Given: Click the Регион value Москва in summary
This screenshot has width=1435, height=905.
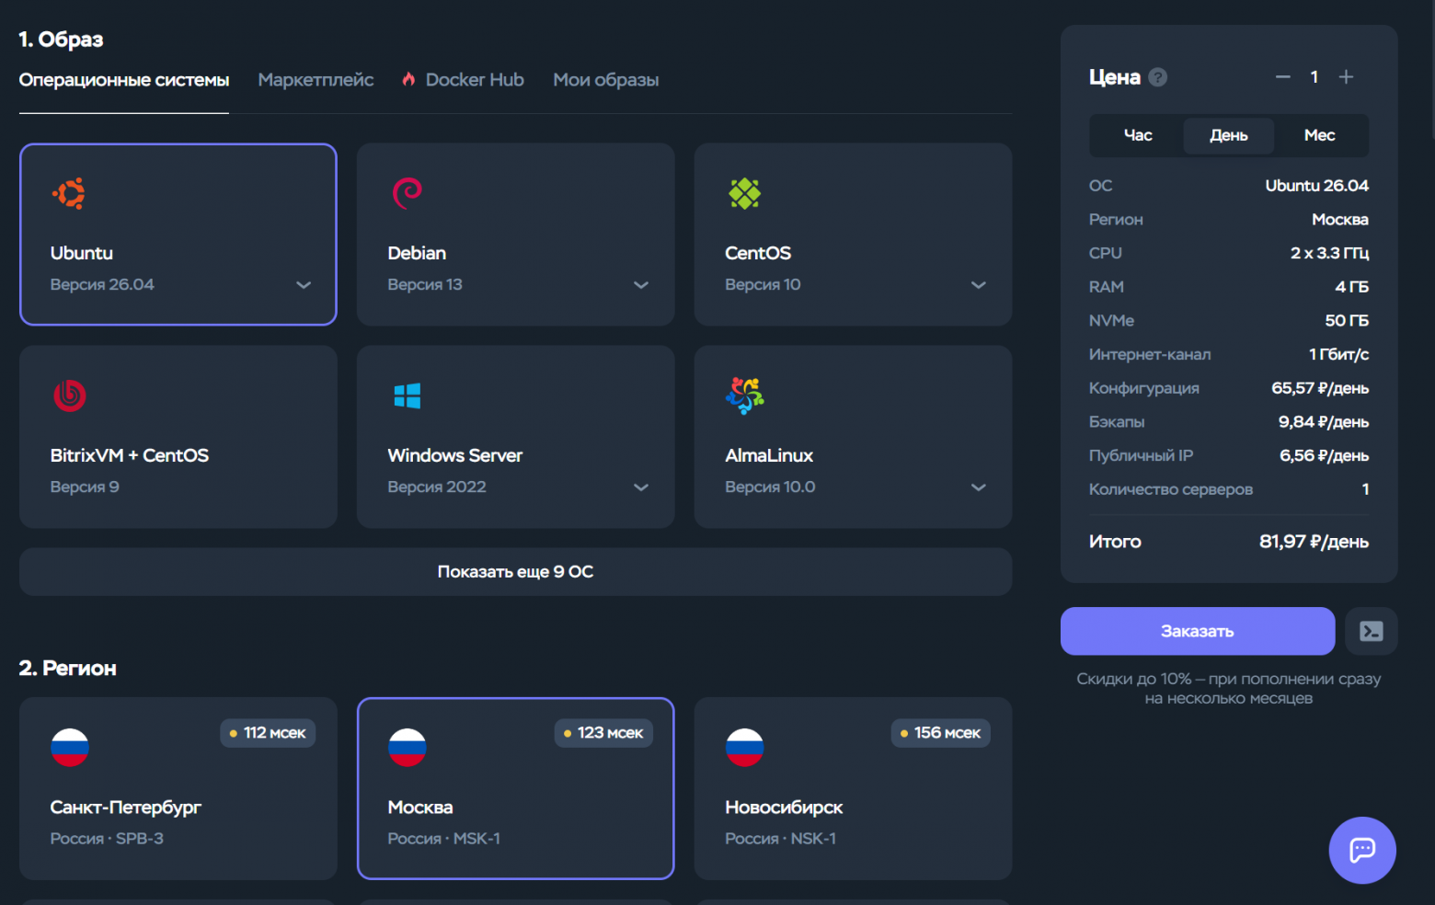Looking at the screenshot, I should [x=1340, y=219].
